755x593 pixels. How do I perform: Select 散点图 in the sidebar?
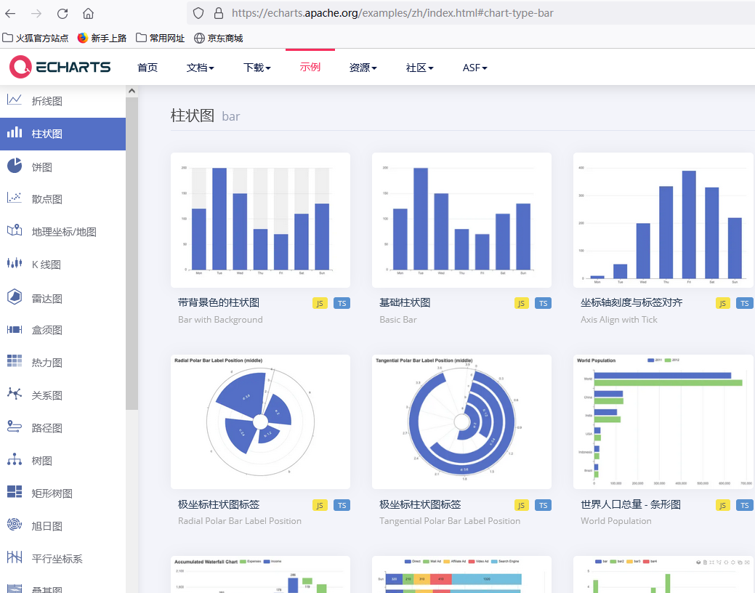[62, 199]
